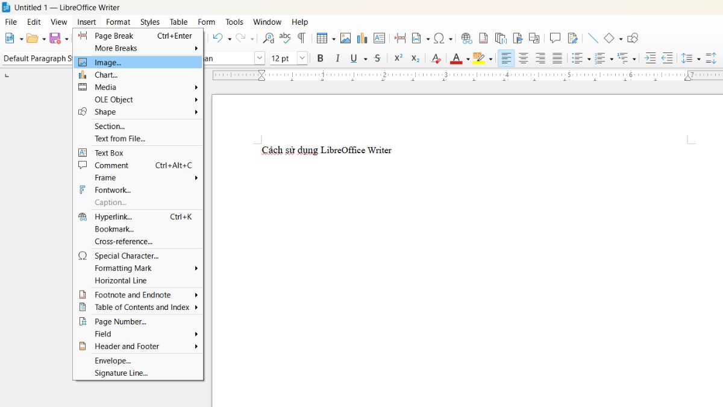This screenshot has width=723, height=407.
Task: Click the Insert Page Break toolbar icon
Action: [400, 38]
